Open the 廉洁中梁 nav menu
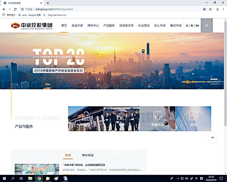 click(176, 25)
